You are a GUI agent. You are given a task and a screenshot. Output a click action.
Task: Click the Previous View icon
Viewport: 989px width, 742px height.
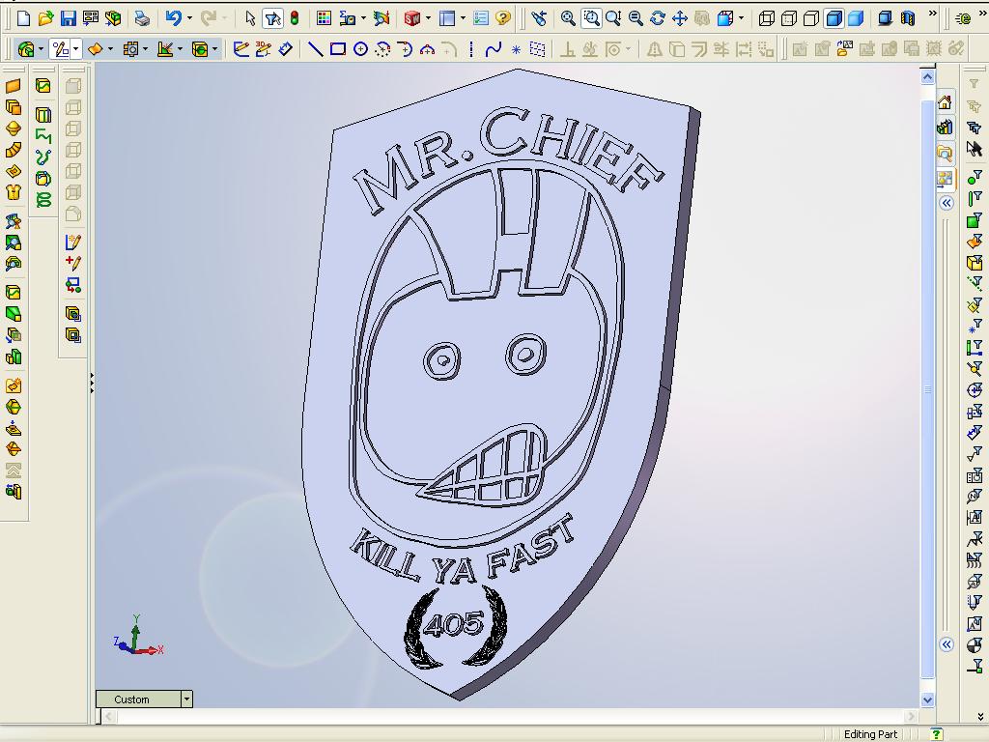coord(539,18)
